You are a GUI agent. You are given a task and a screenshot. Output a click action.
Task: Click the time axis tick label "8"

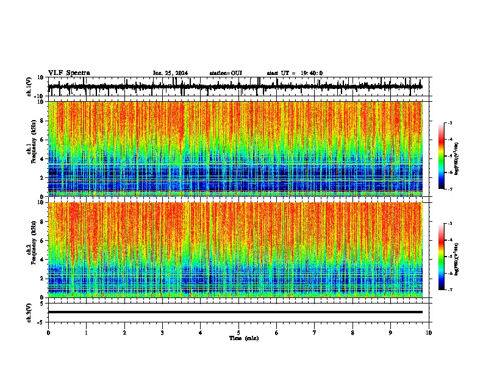click(x=352, y=333)
